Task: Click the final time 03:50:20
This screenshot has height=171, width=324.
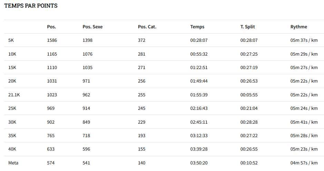Action: coord(199,163)
